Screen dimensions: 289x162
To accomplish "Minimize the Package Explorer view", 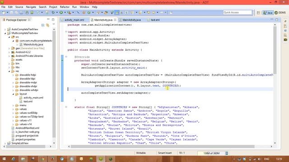I will point(48,19).
